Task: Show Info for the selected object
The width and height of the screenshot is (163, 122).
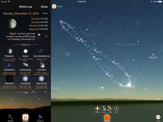Action: pyautogui.click(x=116, y=109)
